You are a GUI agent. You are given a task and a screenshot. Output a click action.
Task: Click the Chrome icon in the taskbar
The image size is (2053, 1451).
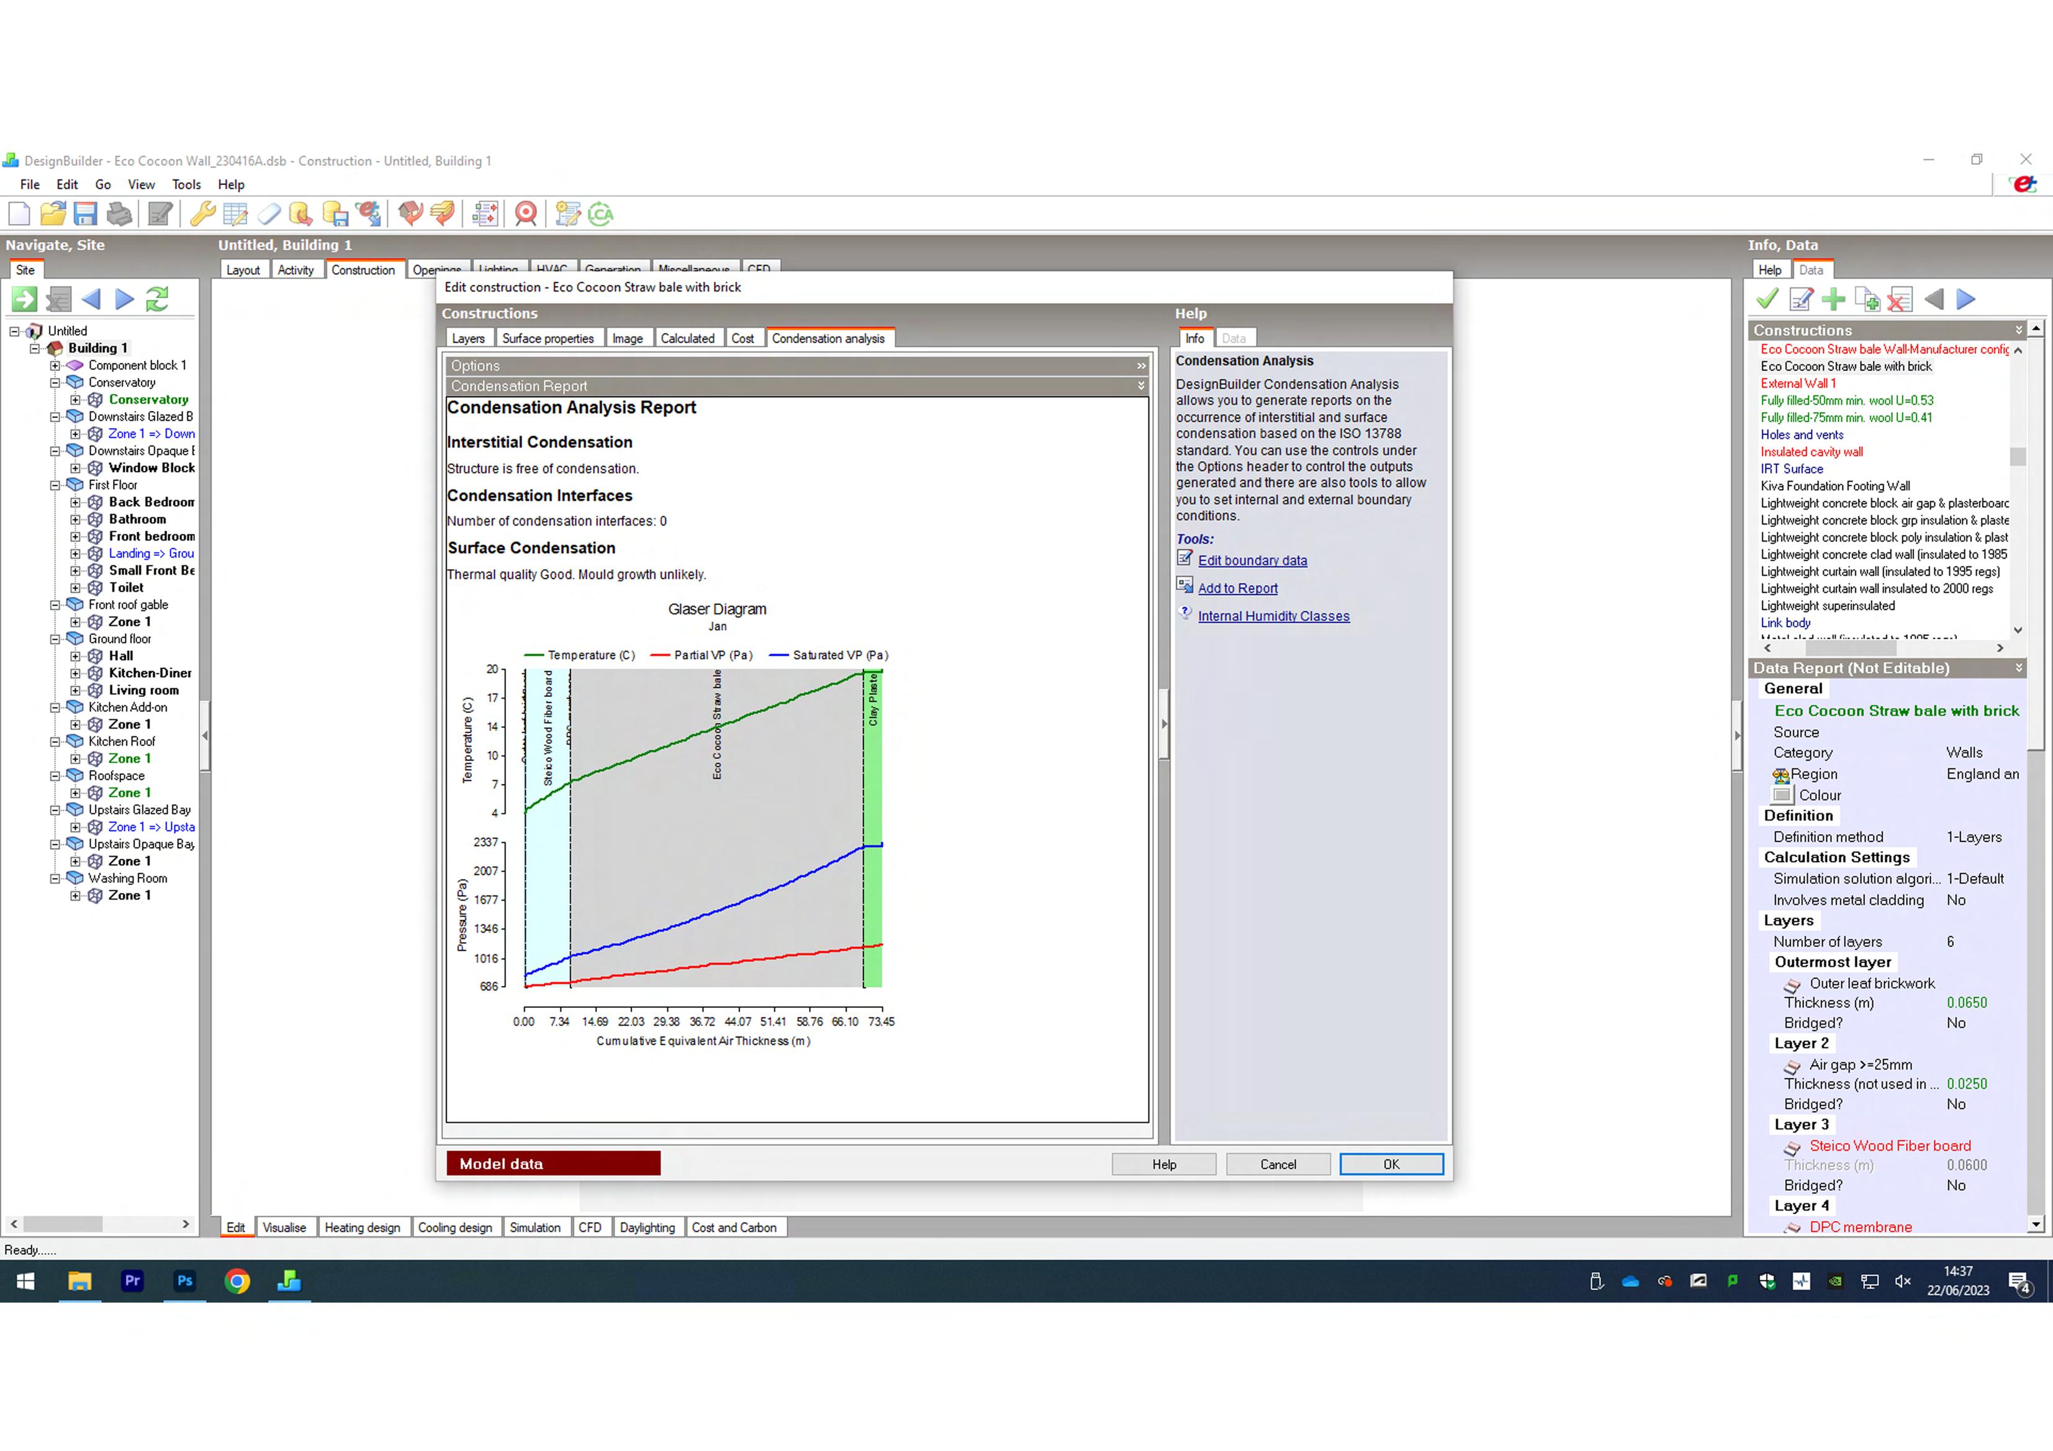coord(237,1281)
